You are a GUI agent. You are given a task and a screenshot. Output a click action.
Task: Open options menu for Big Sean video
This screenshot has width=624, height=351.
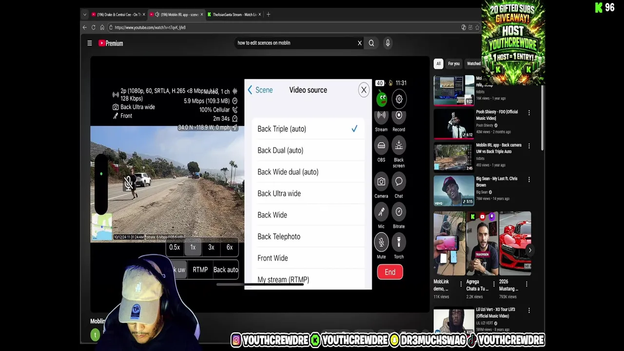pos(529,179)
